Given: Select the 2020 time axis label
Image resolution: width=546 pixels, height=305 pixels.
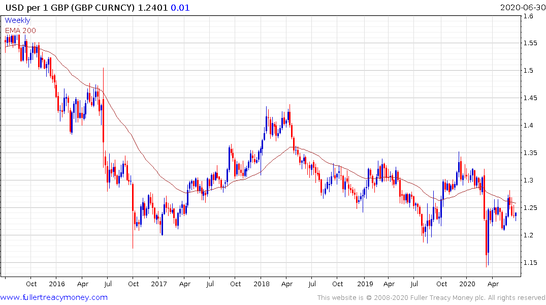Looking at the screenshot, I should coord(467,284).
